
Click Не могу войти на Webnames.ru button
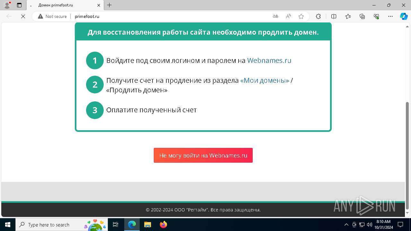203,155
